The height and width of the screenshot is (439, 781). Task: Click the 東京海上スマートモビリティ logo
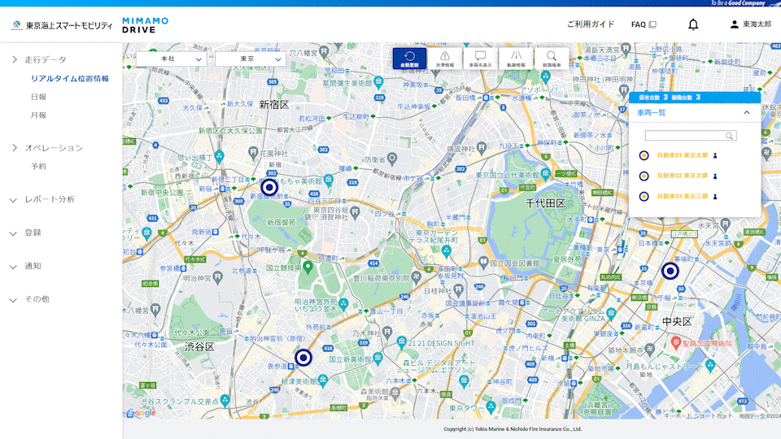(63, 25)
